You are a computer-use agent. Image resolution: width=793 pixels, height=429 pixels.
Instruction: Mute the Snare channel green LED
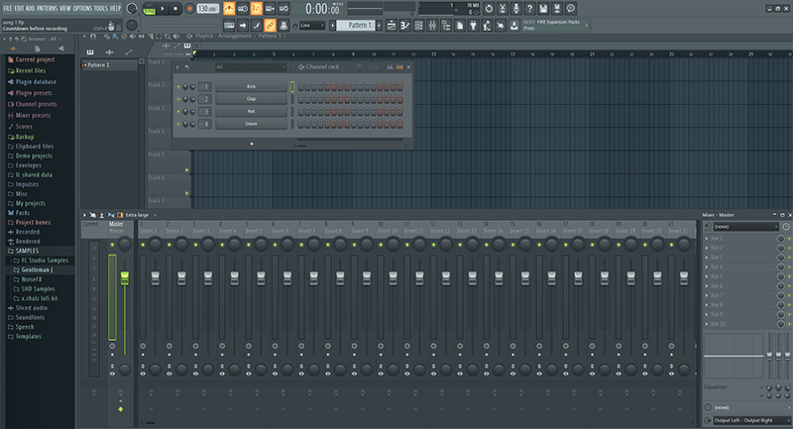178,124
